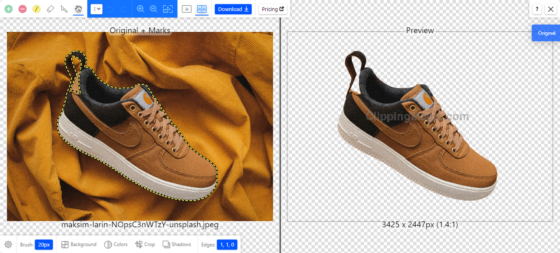Download the clipped result
Screen dimensions: 560x253
(x=233, y=9)
